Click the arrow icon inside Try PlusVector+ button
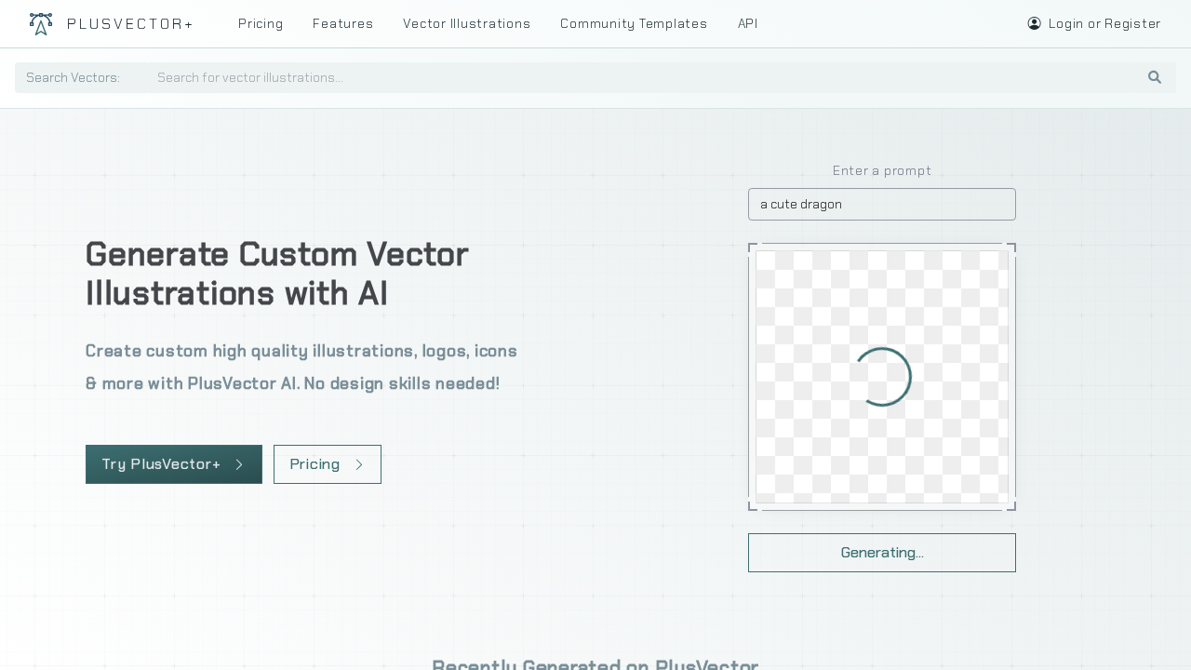1191x670 pixels. pyautogui.click(x=239, y=464)
